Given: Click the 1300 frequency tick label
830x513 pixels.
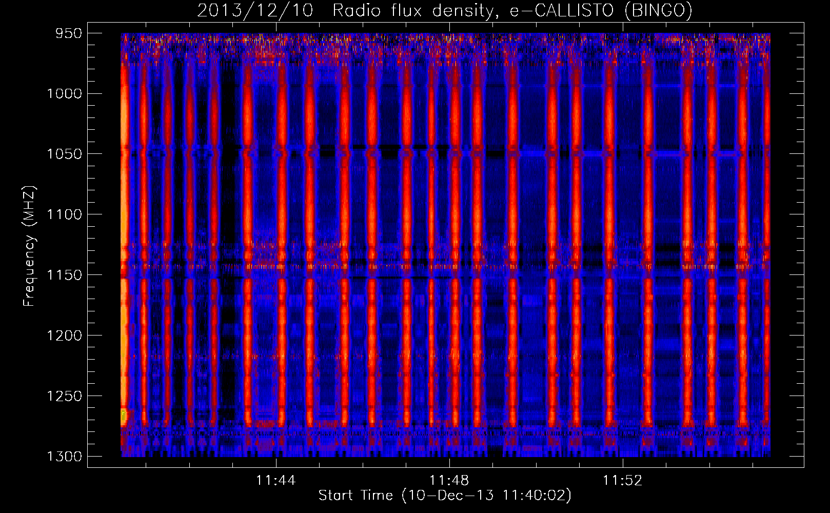Looking at the screenshot, I should click(64, 457).
